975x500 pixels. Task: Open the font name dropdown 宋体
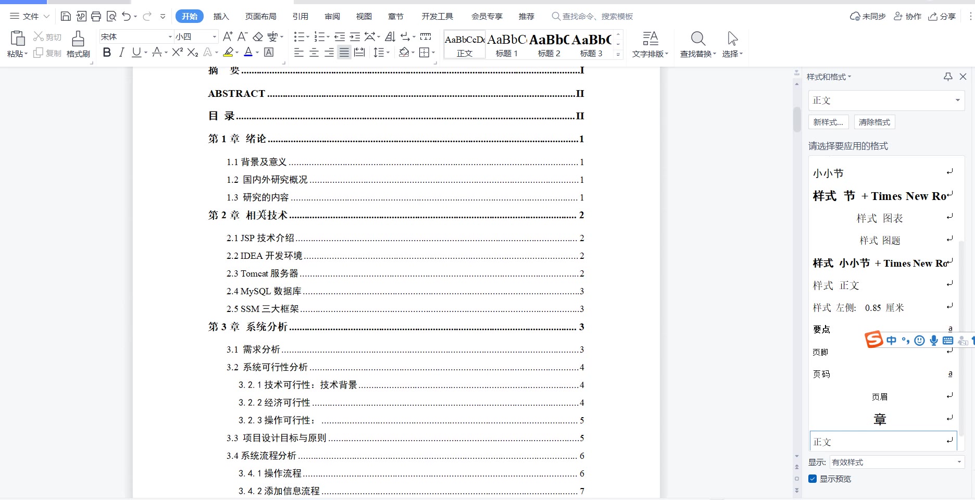pyautogui.click(x=170, y=36)
